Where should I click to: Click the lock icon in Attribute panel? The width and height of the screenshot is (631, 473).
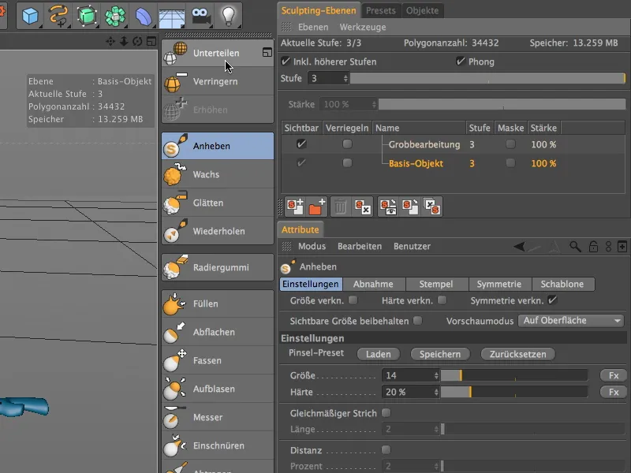pyautogui.click(x=593, y=247)
